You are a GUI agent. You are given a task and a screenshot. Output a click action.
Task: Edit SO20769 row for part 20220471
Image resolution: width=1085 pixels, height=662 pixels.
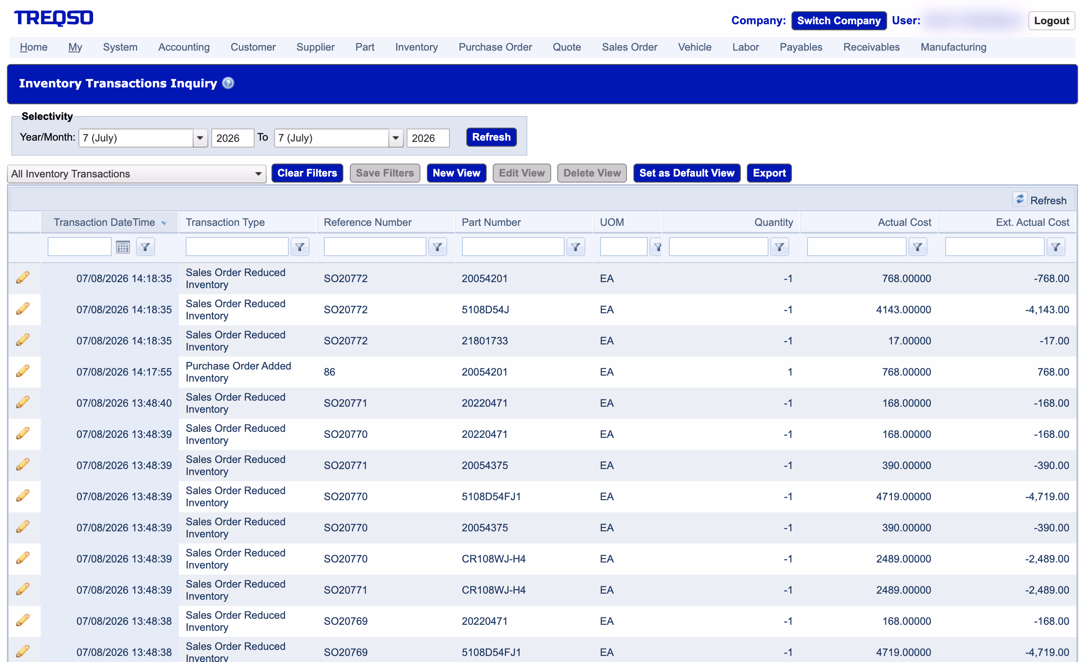[x=23, y=620]
